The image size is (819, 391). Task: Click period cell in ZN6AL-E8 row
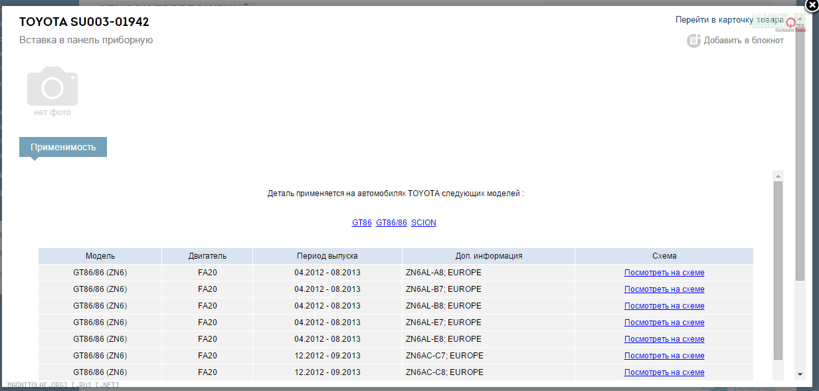pos(327,339)
